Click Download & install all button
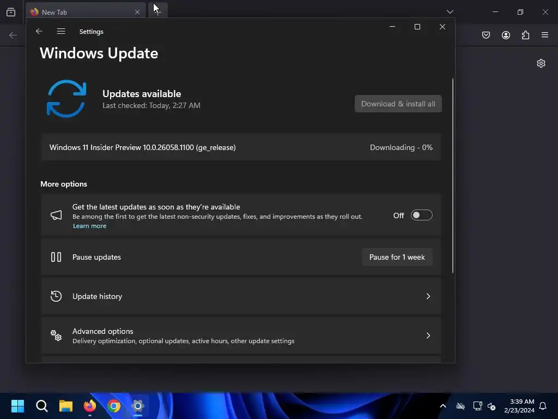 398,104
